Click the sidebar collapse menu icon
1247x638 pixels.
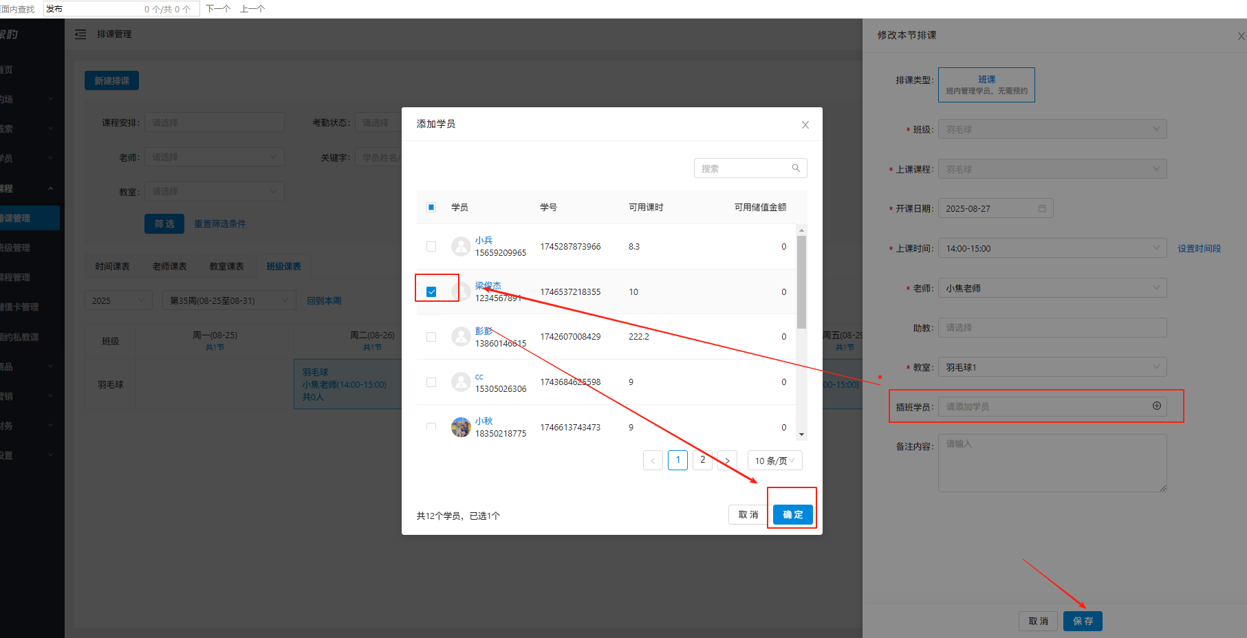coord(80,34)
